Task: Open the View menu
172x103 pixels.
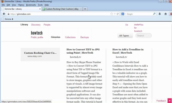Action: pos(14,5)
